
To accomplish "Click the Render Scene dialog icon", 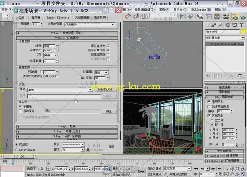I will 235,16.
